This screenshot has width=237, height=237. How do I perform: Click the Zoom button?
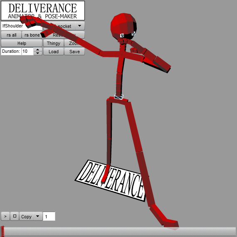click(x=74, y=43)
